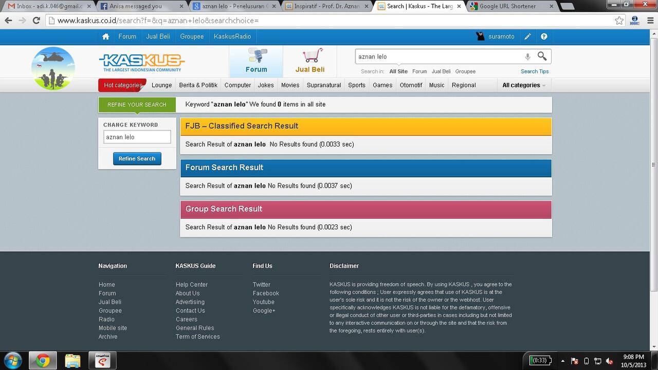Bookmark this page with star icon
The image size is (658, 370).
[x=619, y=21]
